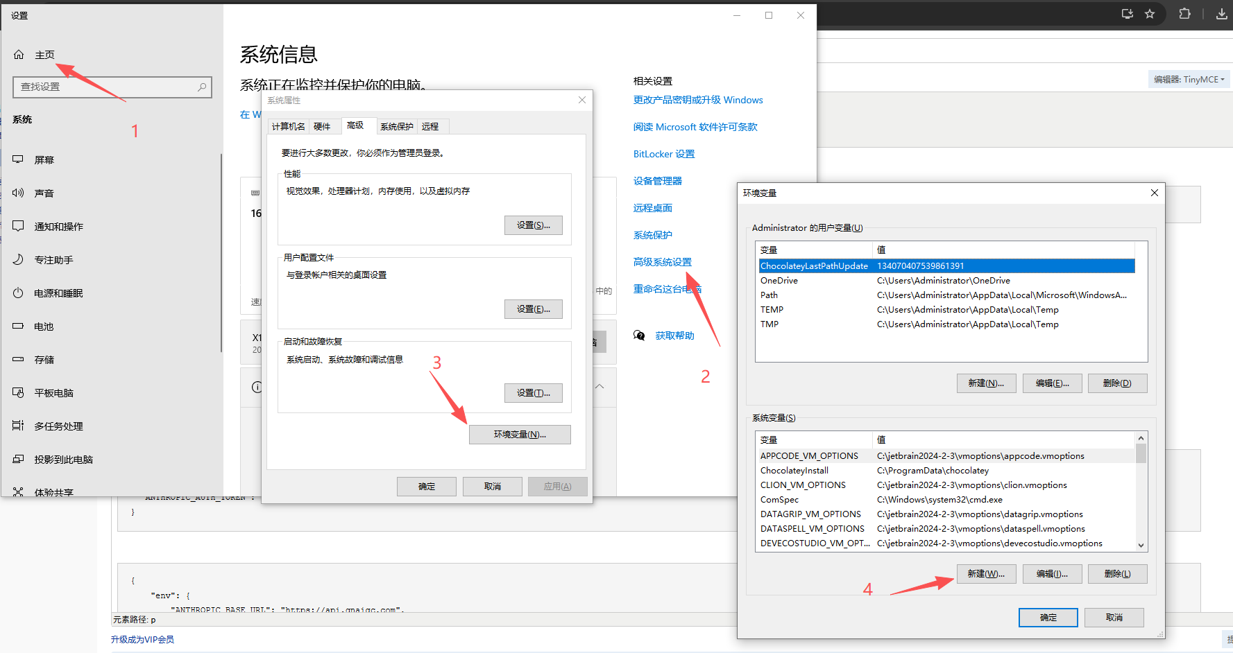This screenshot has height=653, width=1233.
Task: Open the Multitasking (多任务处理) icon
Action: coord(18,426)
